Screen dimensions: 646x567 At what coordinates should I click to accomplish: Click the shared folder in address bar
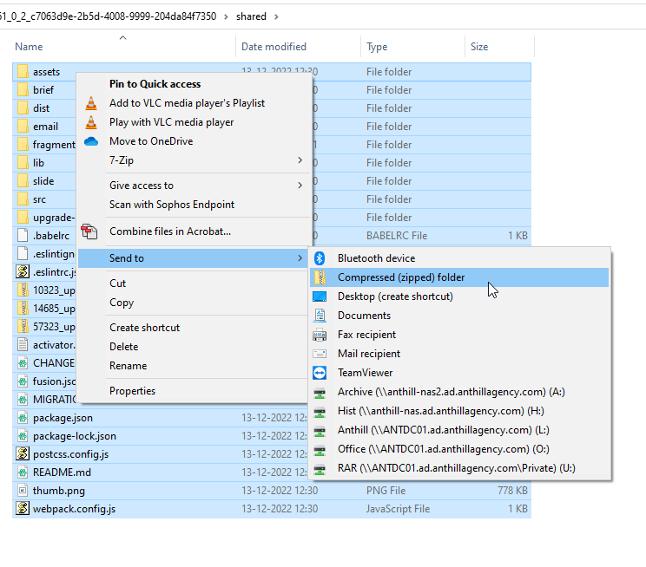[251, 16]
